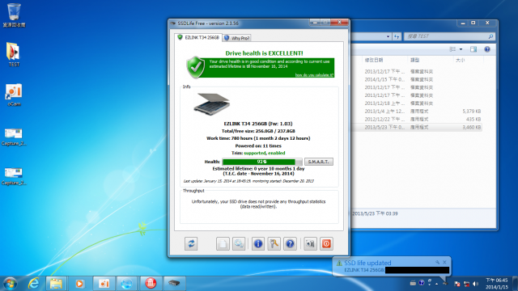Select the Explorer row dated 2014/1/15
The height and width of the screenshot is (291, 518).
pos(416,79)
